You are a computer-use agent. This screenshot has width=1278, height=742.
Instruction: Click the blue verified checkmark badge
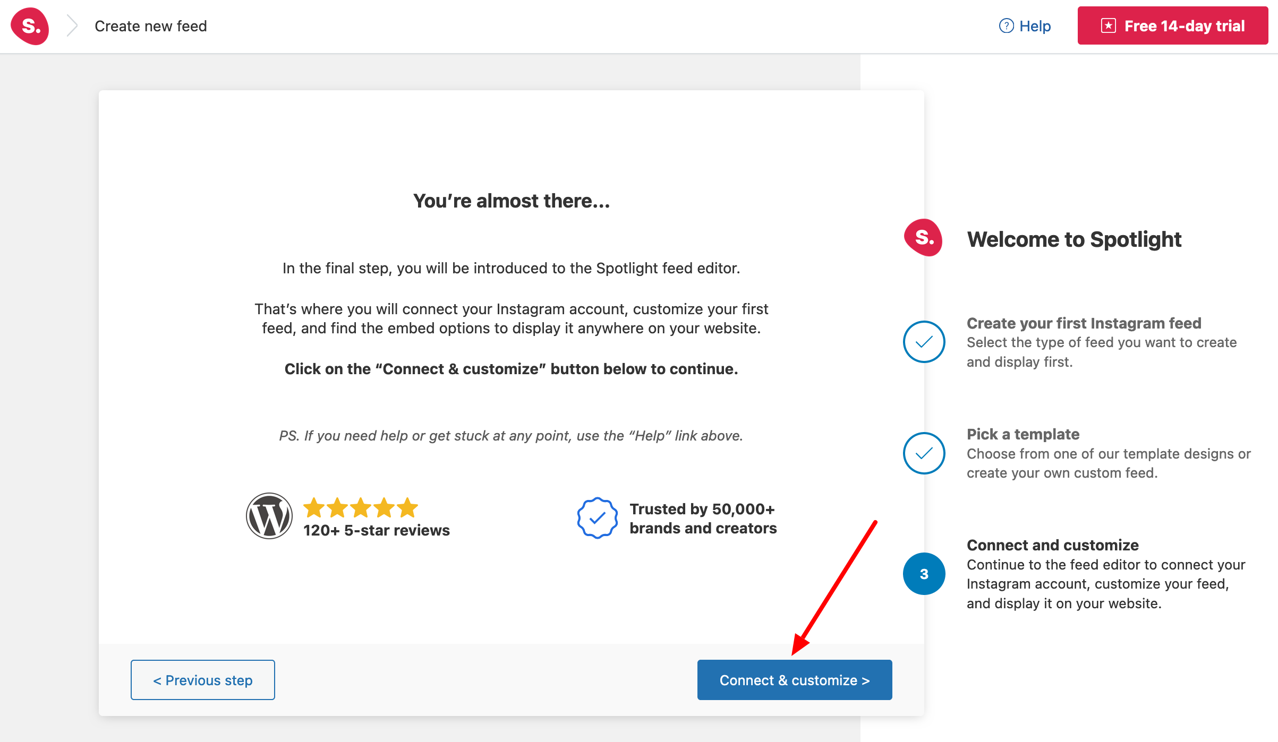[598, 518]
